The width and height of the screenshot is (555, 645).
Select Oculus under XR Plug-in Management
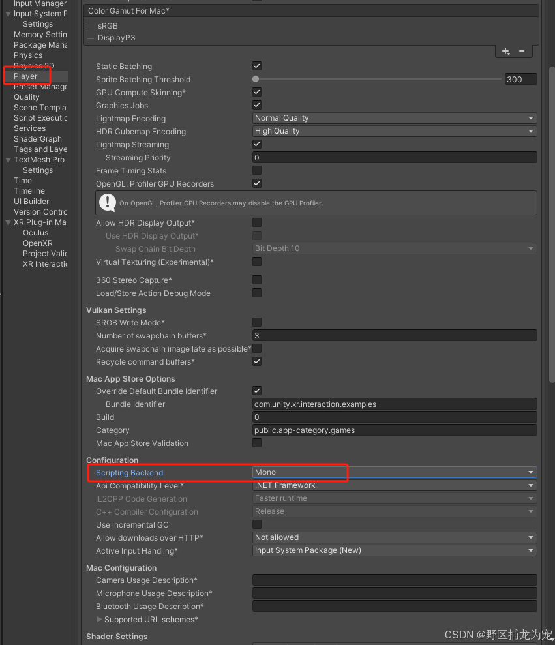click(x=35, y=233)
